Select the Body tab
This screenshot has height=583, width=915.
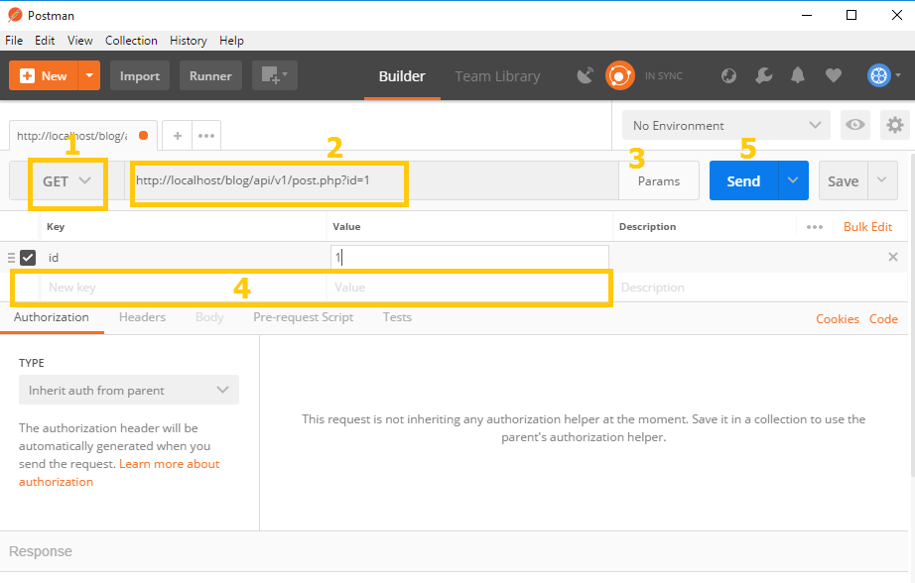coord(209,317)
